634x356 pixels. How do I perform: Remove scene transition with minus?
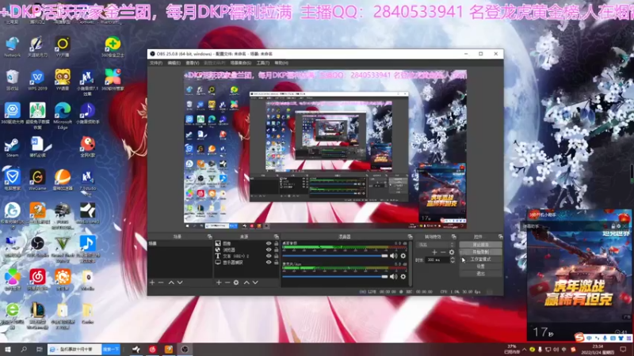point(443,252)
